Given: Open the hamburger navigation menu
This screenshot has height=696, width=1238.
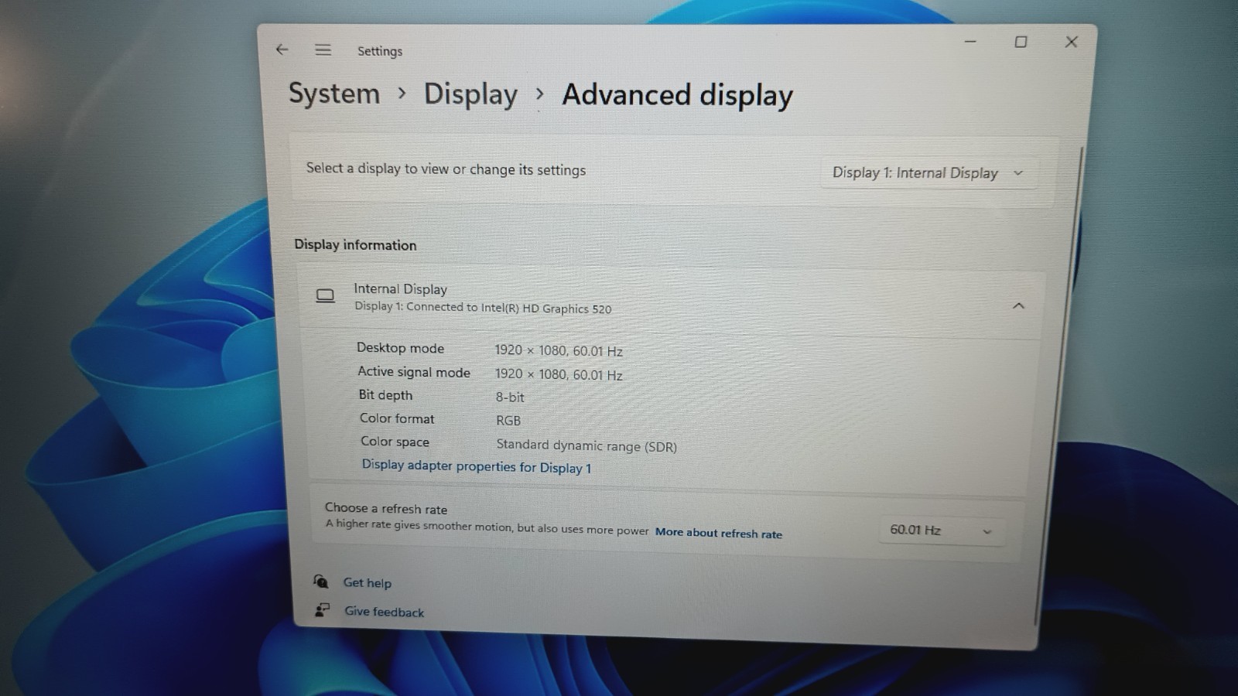Looking at the screenshot, I should [323, 50].
